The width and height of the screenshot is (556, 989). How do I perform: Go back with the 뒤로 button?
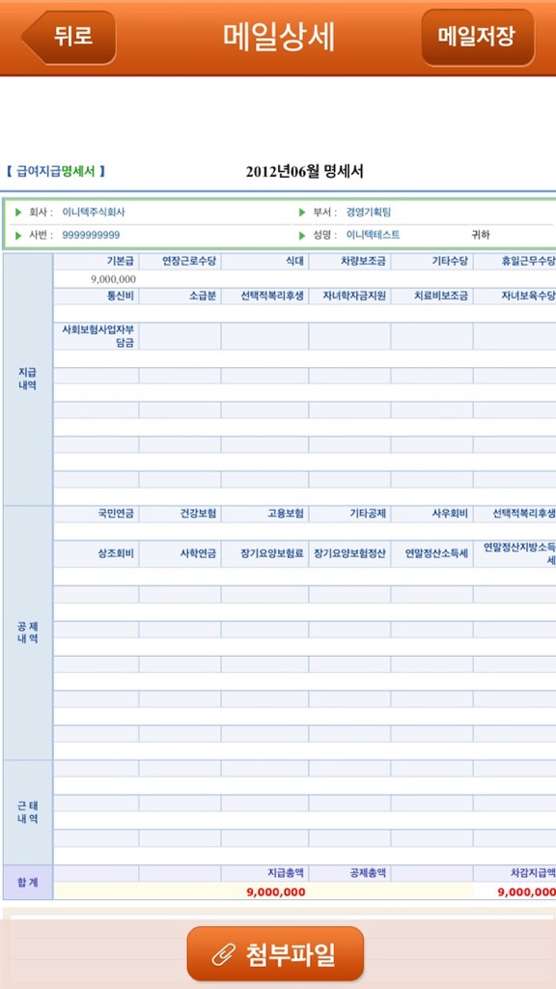pyautogui.click(x=69, y=37)
